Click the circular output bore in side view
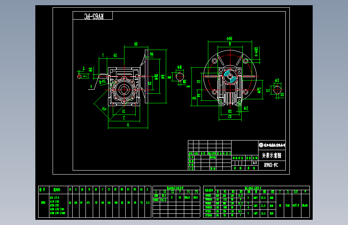Image resolution: width=348 pixels, height=225 pixels. 124,90
